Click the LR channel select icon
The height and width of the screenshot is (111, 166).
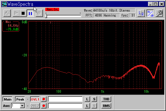(141, 13)
